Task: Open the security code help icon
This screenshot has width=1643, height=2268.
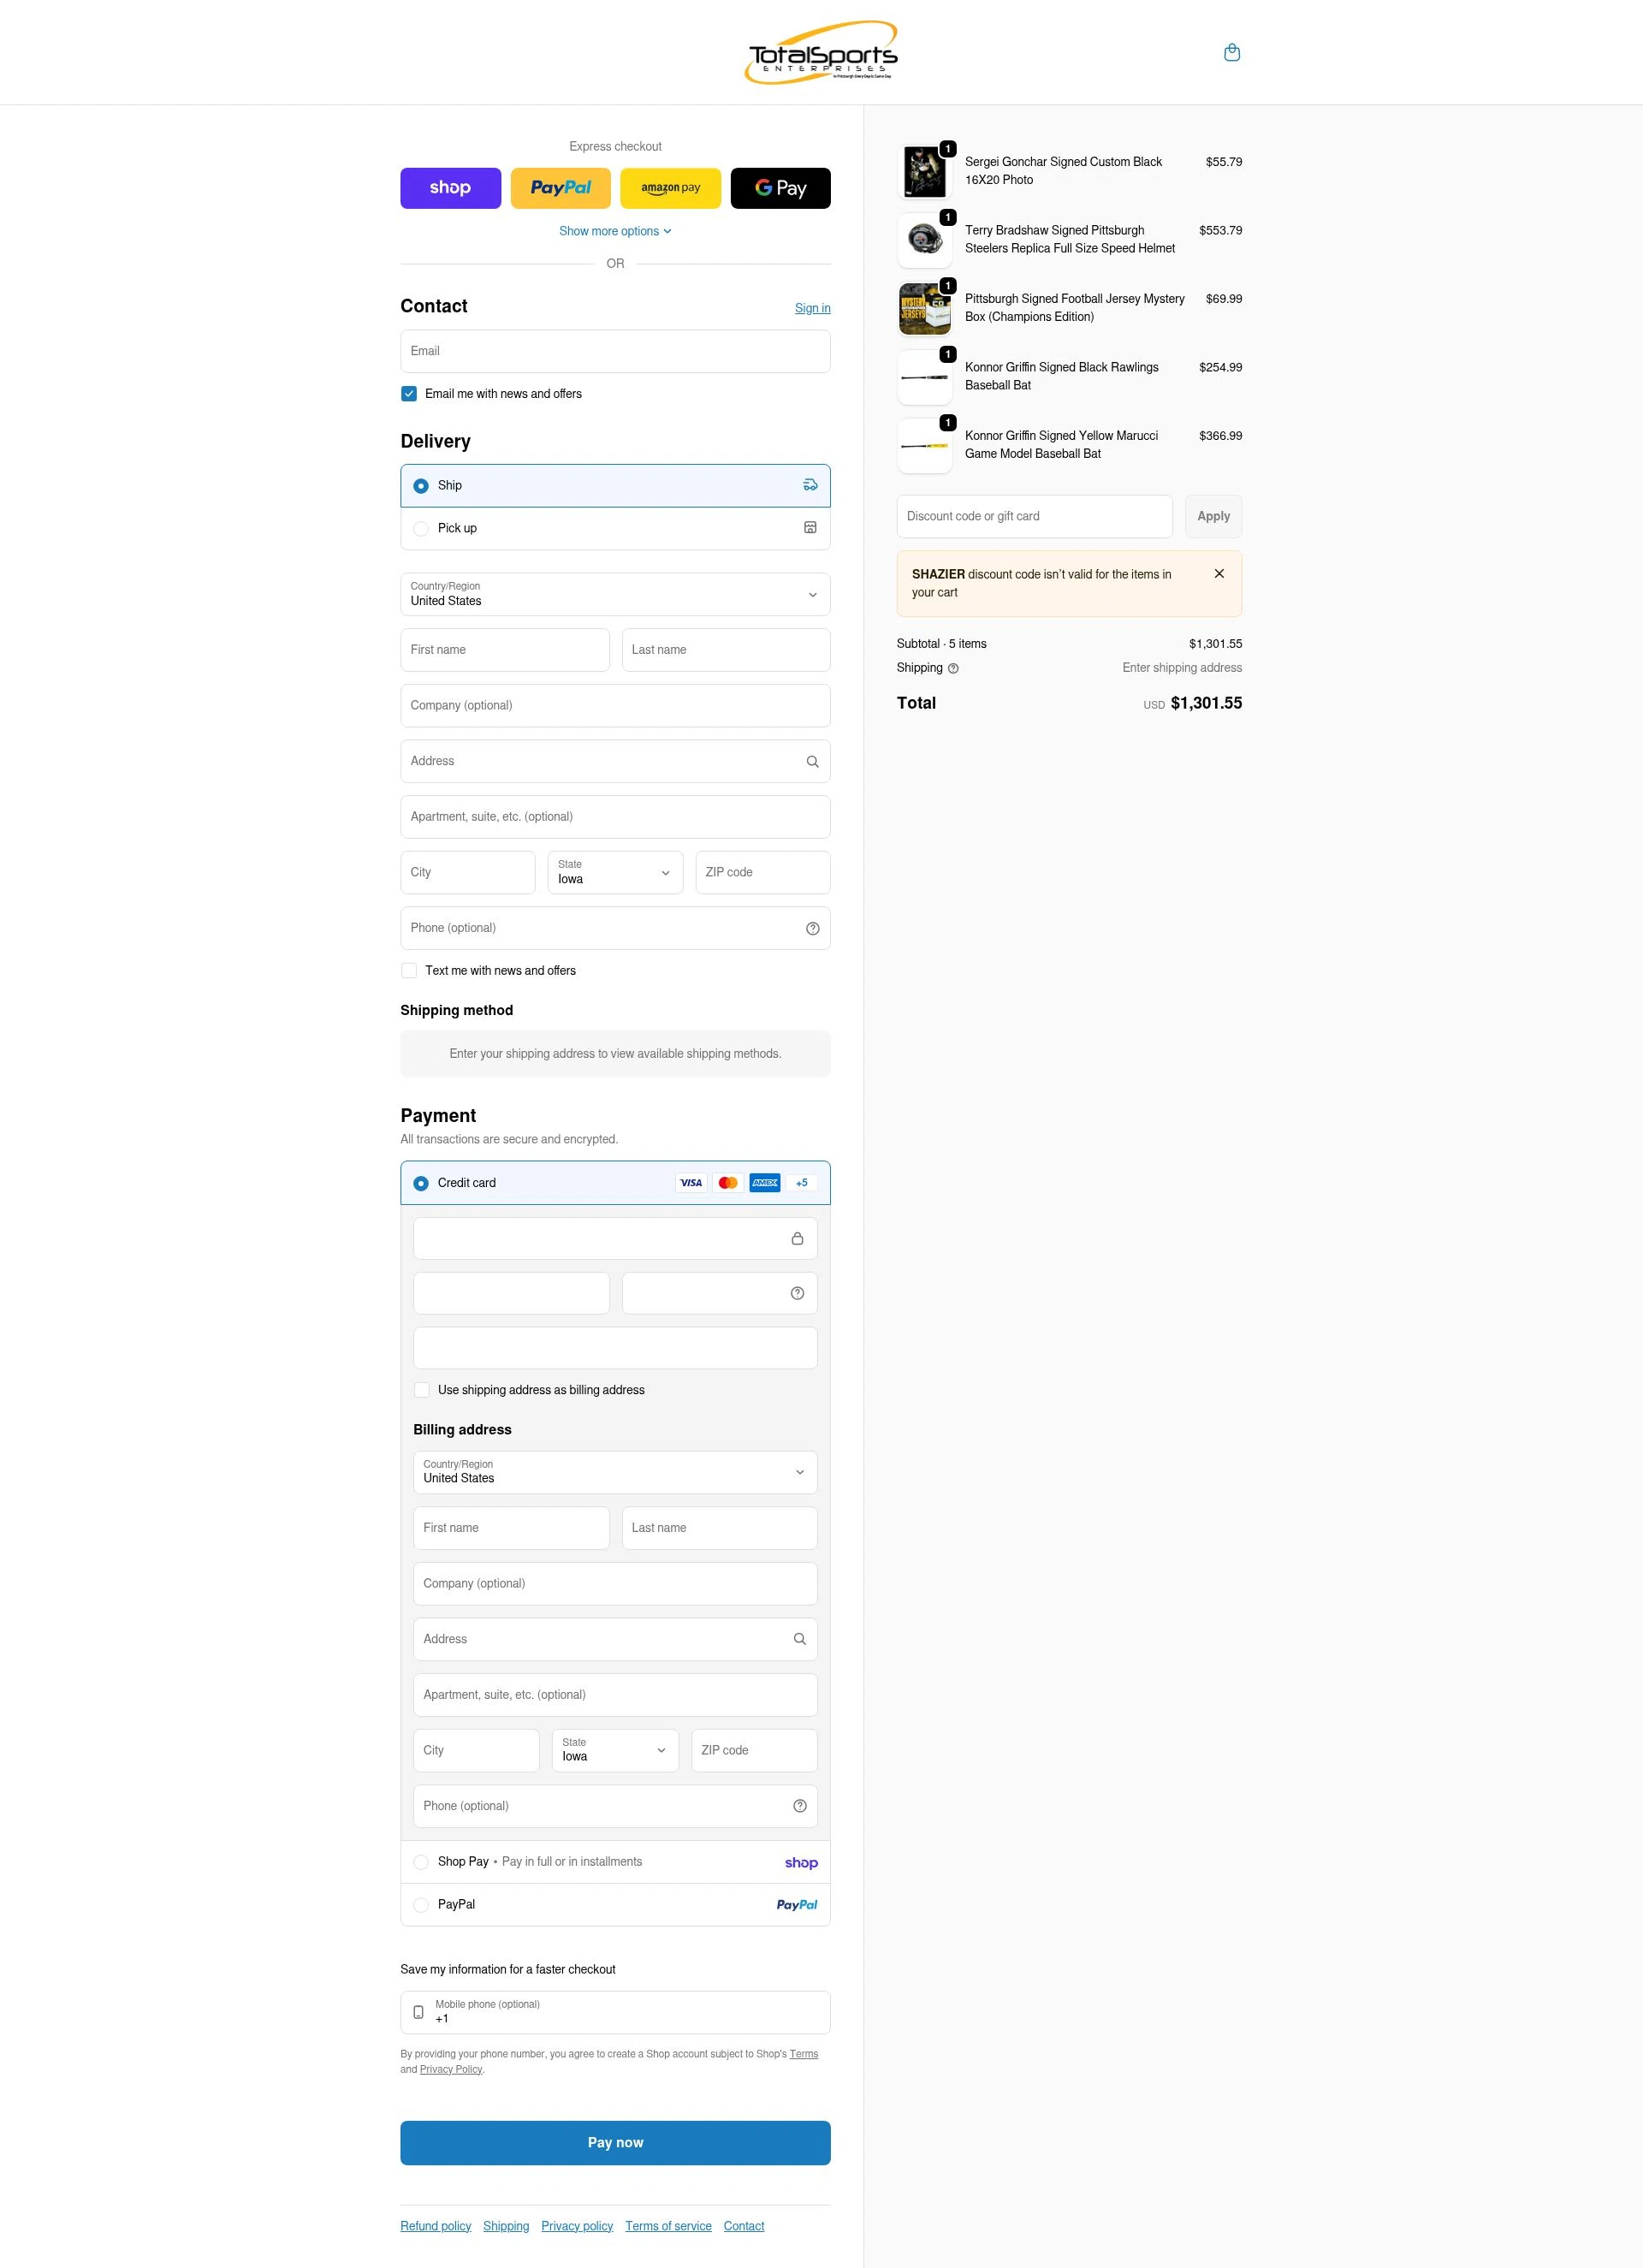Action: pos(797,1292)
